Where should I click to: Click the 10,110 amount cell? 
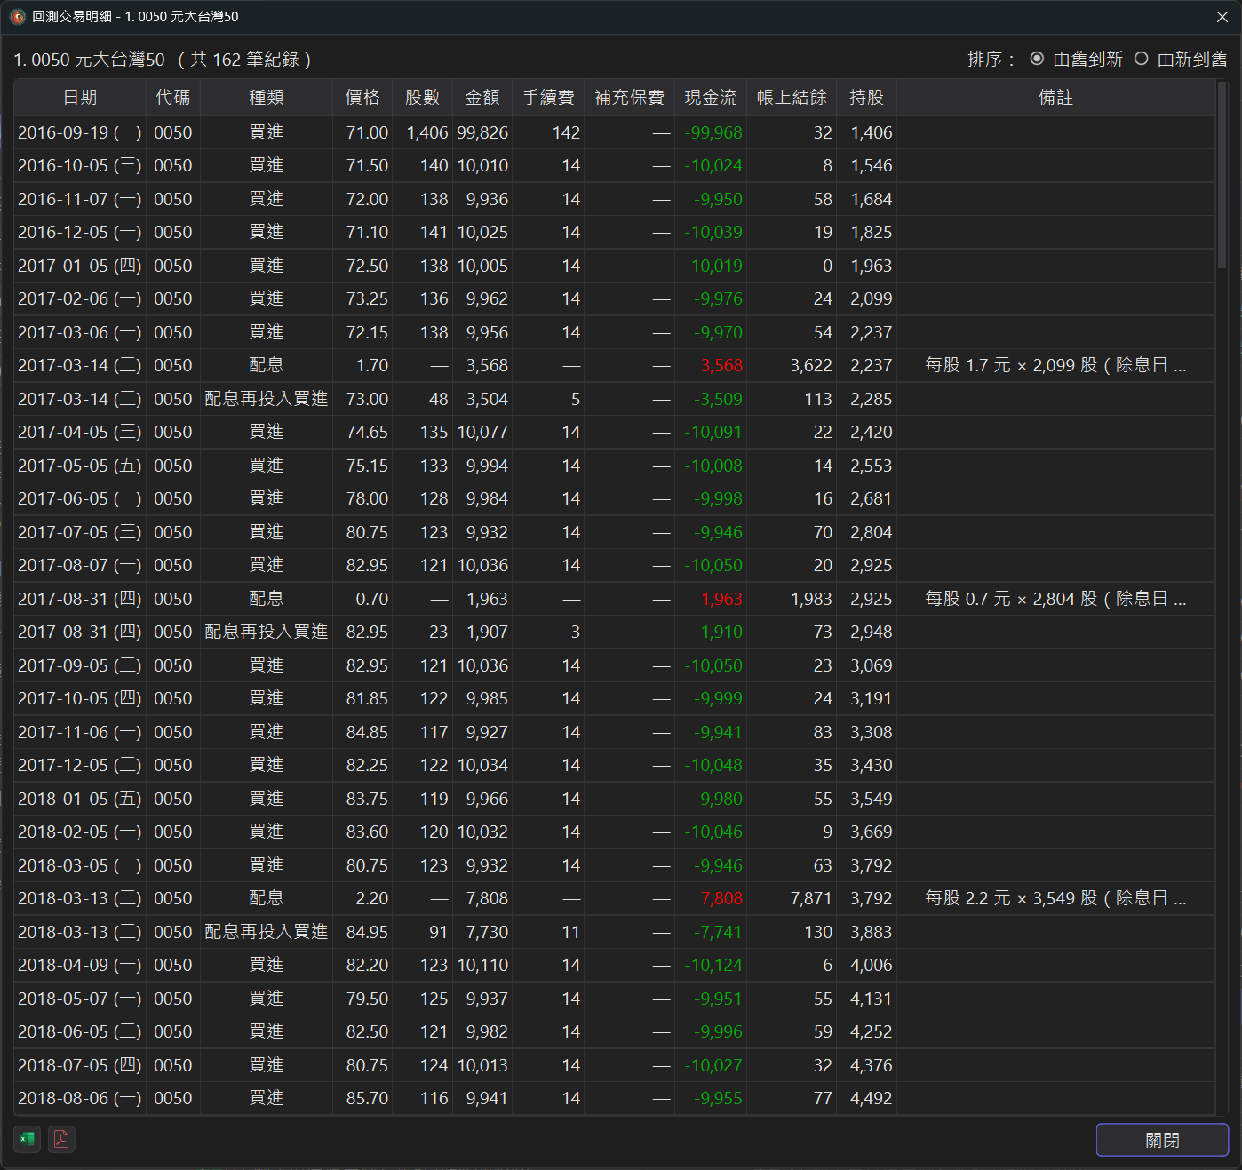click(482, 965)
